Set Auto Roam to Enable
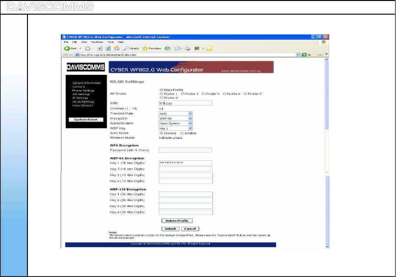This screenshot has width=396, height=277. coord(182,133)
